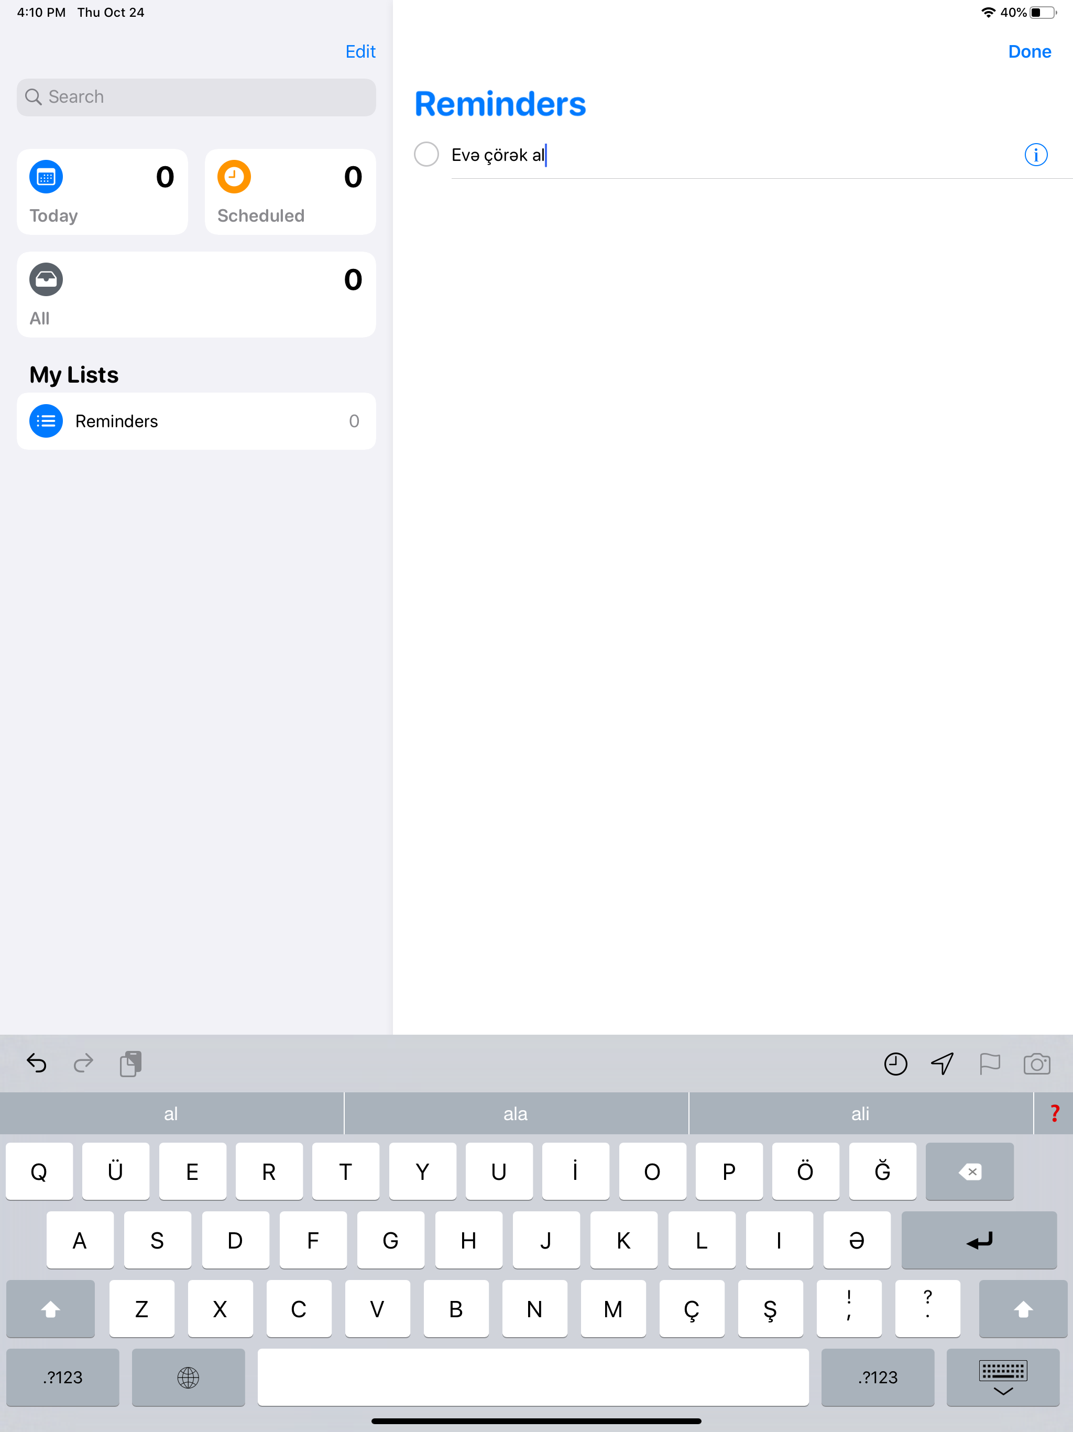Screen dimensions: 1073x1432
Task: Tap the globe keyboard language key
Action: tap(188, 1377)
